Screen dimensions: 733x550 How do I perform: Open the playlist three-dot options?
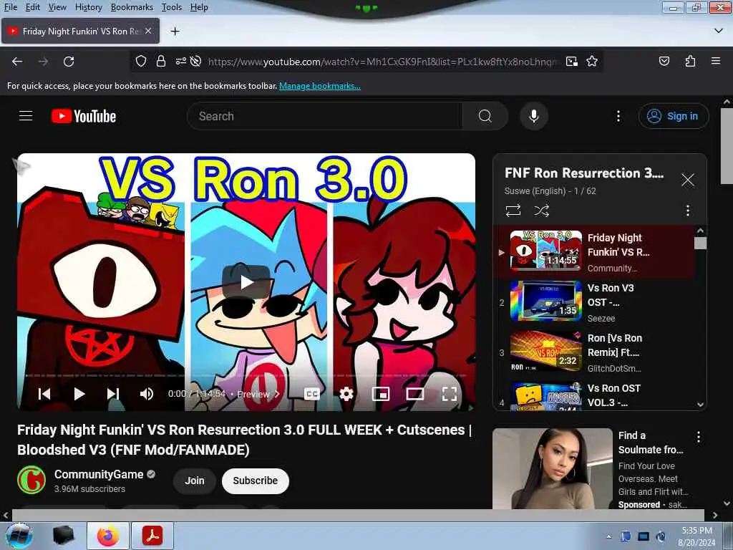688,211
